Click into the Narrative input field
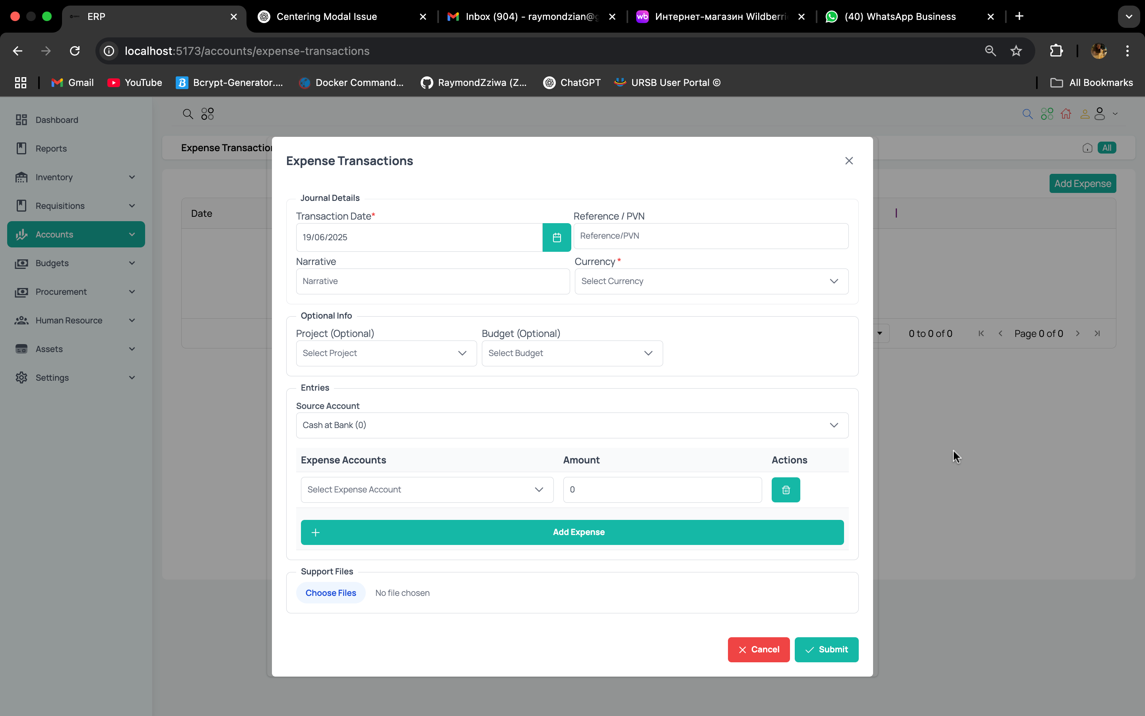Screen dimensions: 1145x716 pyautogui.click(x=433, y=281)
